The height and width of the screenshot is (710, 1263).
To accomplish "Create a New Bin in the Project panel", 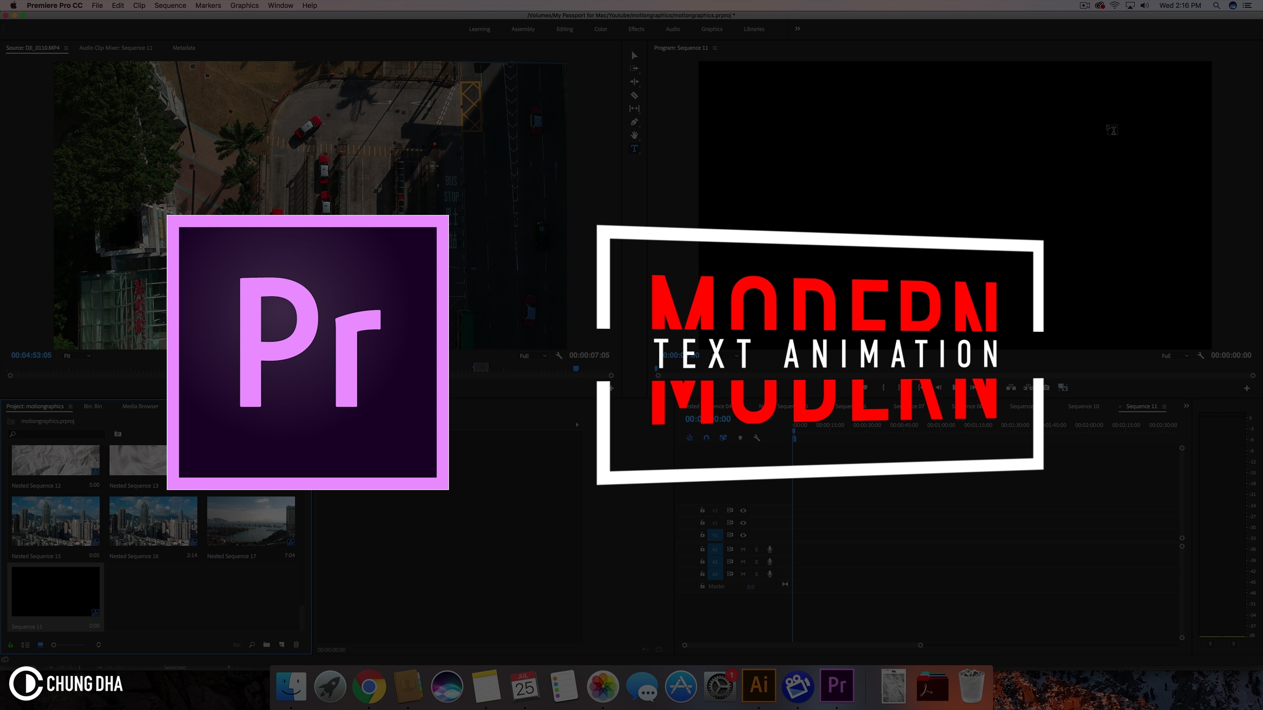I will (266, 644).
